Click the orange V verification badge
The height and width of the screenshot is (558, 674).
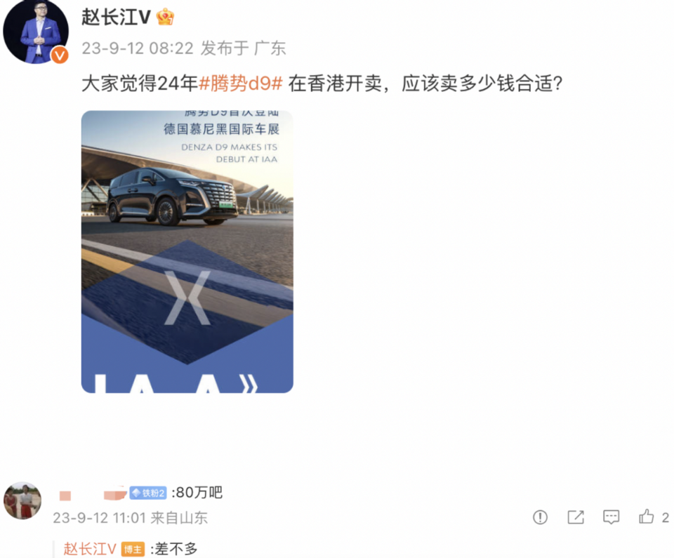(59, 55)
